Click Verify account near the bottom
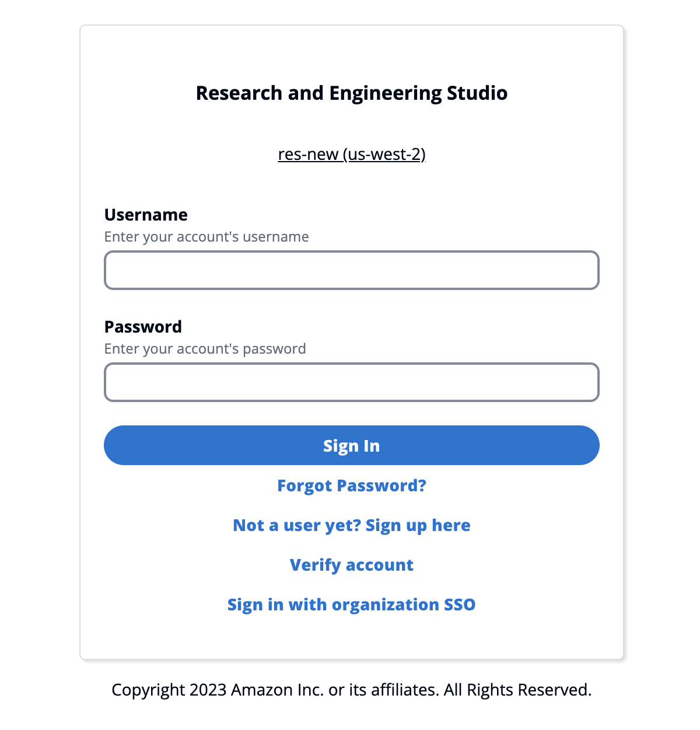700x730 pixels. pos(351,564)
